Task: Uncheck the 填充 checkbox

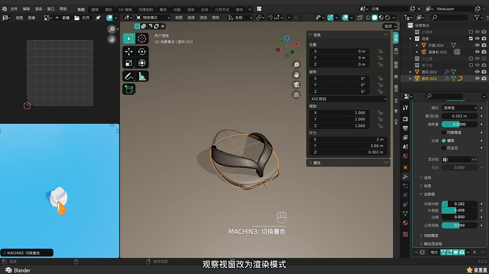Action: coord(444,141)
